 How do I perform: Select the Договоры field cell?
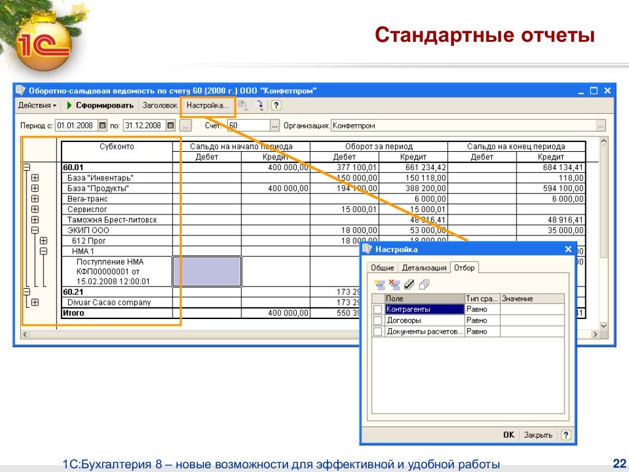tap(424, 320)
